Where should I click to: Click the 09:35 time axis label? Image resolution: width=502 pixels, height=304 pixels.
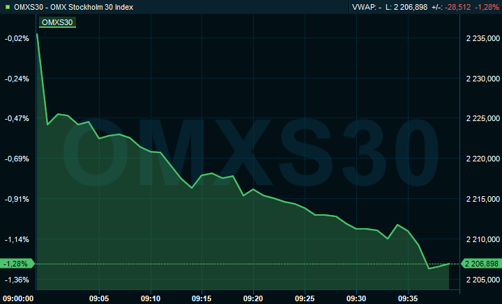(x=408, y=298)
